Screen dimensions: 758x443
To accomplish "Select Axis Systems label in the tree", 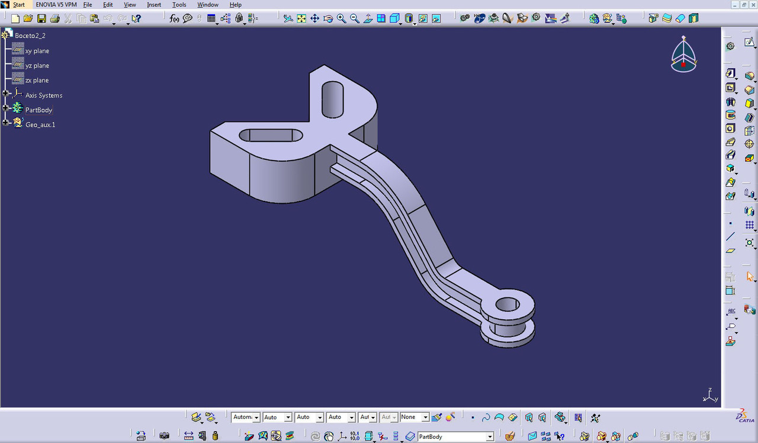I will 44,95.
